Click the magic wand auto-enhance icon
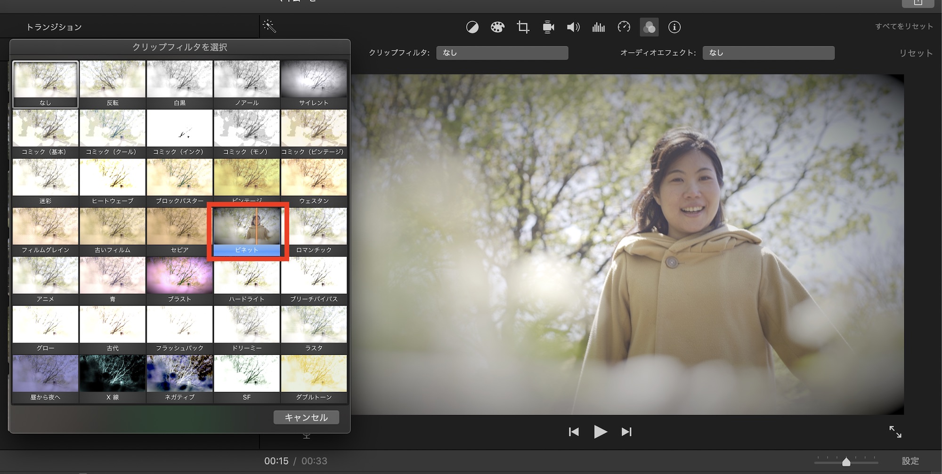Image resolution: width=942 pixels, height=474 pixels. coord(269,26)
